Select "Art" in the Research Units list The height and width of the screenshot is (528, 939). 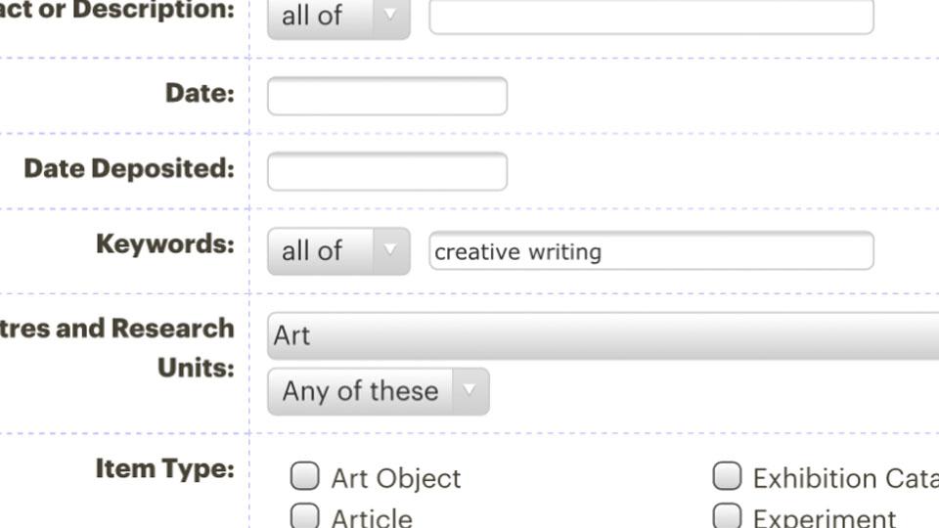(603, 335)
